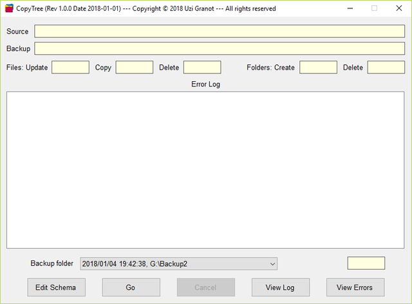Close the CopyTree window
This screenshot has height=304, width=412.
pos(399,8)
